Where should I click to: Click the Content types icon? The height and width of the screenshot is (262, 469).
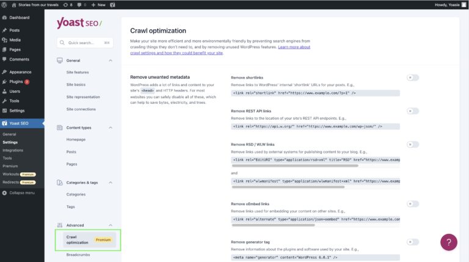coord(60,128)
